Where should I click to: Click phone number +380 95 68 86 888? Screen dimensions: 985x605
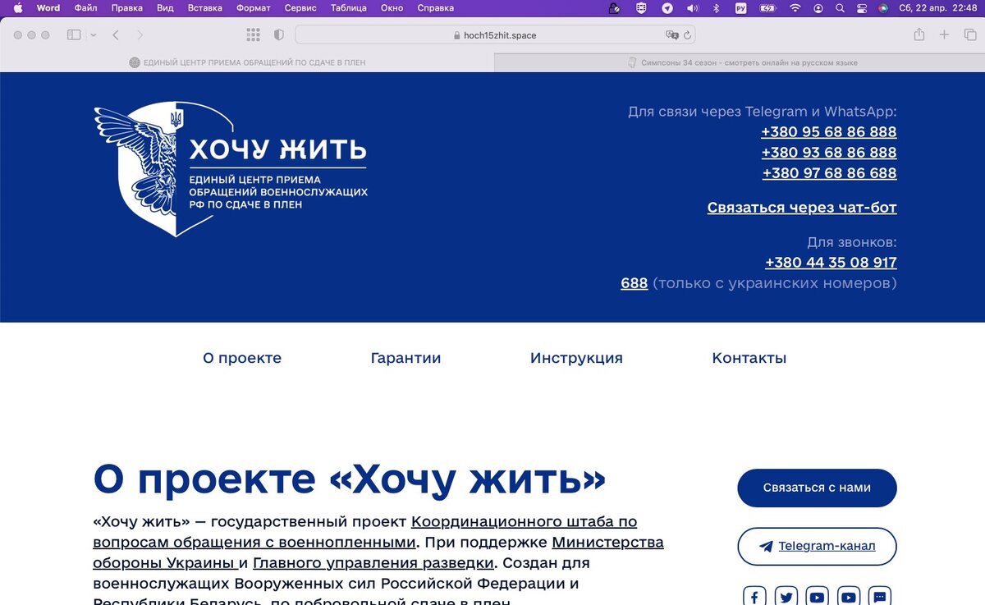pyautogui.click(x=829, y=132)
